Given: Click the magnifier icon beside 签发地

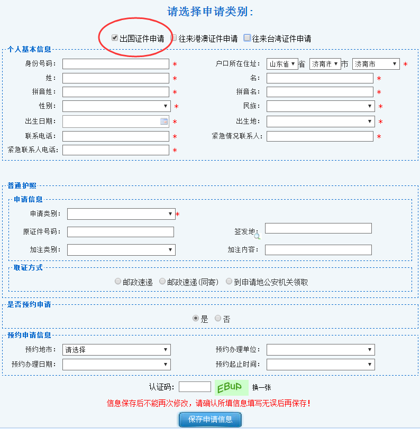Looking at the screenshot, I should pos(257,236).
